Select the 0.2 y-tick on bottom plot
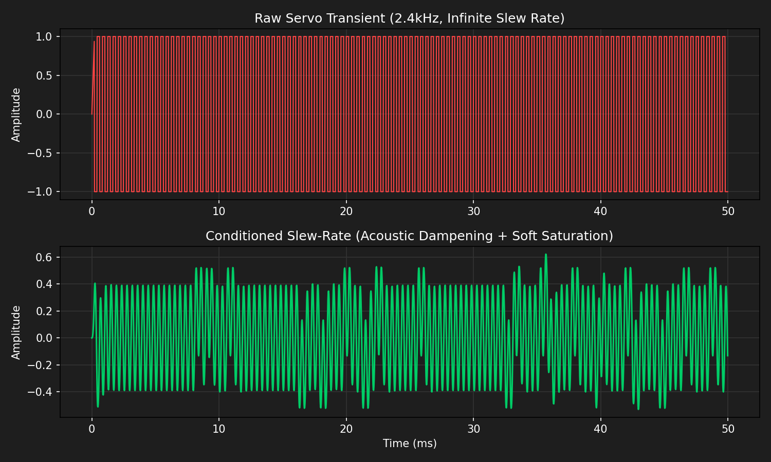 click(44, 312)
